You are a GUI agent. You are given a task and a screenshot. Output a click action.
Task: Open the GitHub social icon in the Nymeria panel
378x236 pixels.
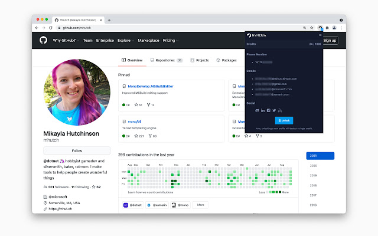(258, 110)
